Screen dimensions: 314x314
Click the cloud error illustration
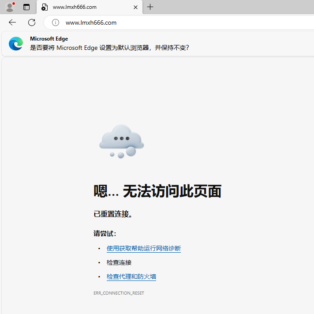pyautogui.click(x=122, y=141)
